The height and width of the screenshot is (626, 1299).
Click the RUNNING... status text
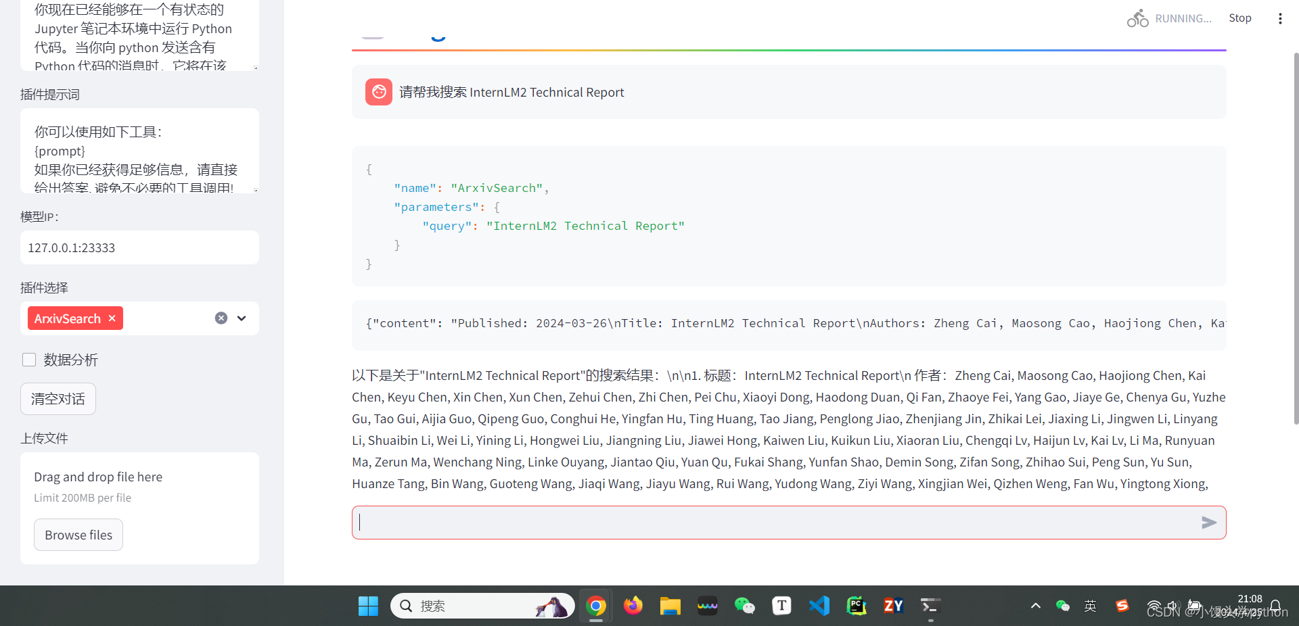(1183, 18)
